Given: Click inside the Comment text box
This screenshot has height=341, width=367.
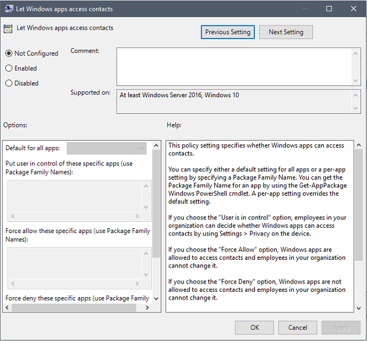Looking at the screenshot, I should 234,66.
